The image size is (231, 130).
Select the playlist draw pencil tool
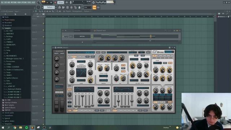coord(40,11)
